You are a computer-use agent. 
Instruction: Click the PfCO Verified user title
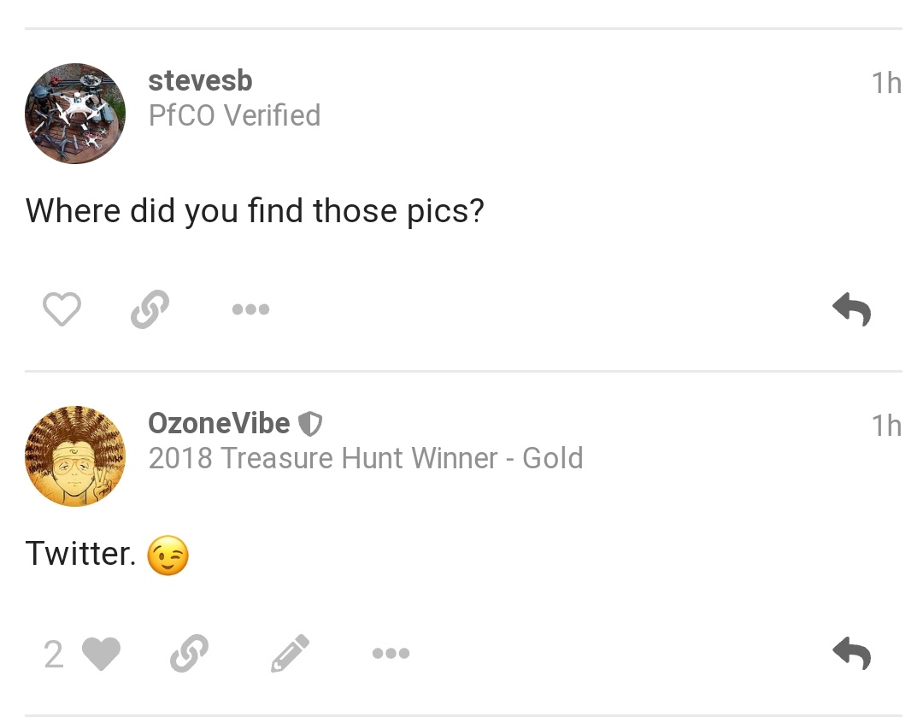[x=234, y=115]
